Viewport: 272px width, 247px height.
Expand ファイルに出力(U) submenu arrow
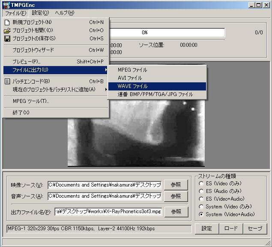click(x=106, y=70)
